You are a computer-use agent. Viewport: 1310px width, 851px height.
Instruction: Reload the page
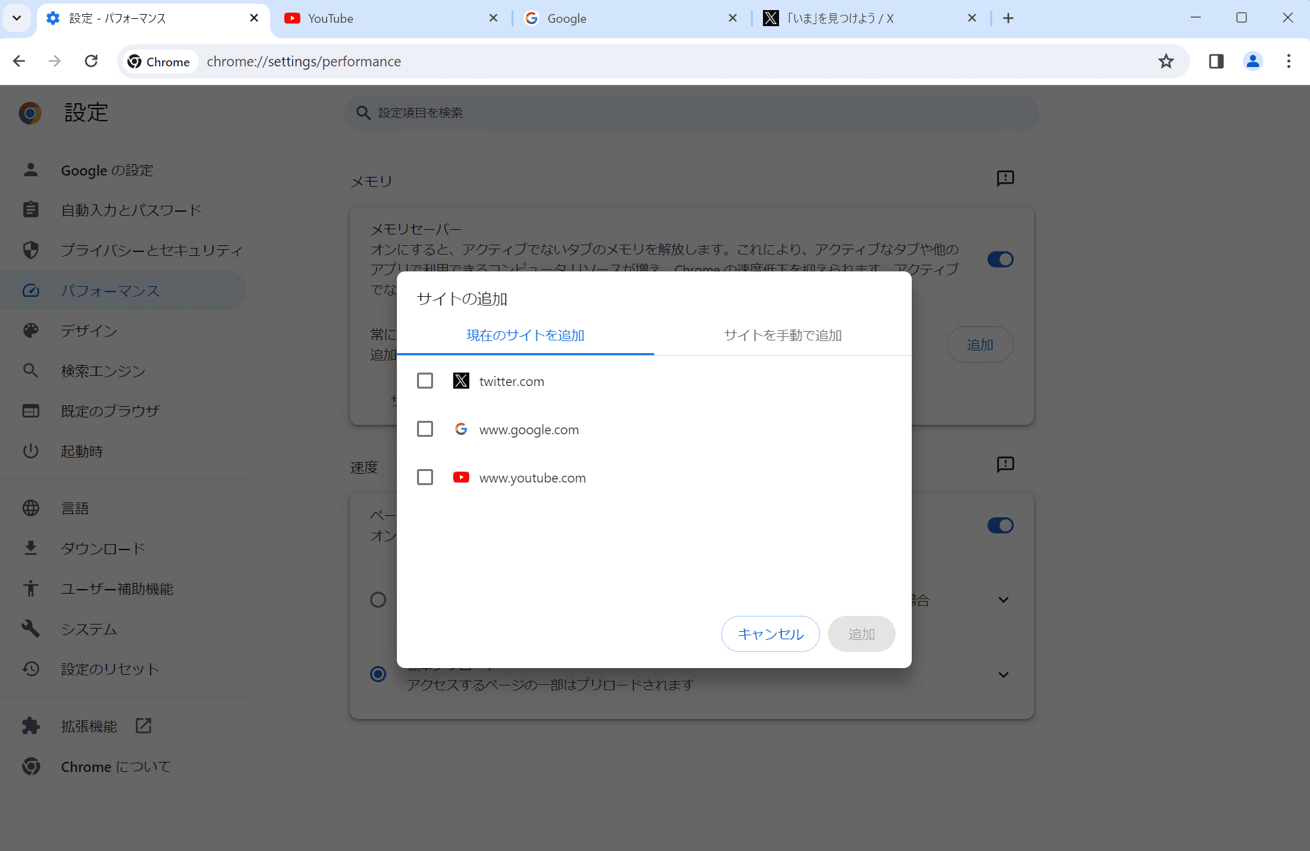(x=91, y=62)
